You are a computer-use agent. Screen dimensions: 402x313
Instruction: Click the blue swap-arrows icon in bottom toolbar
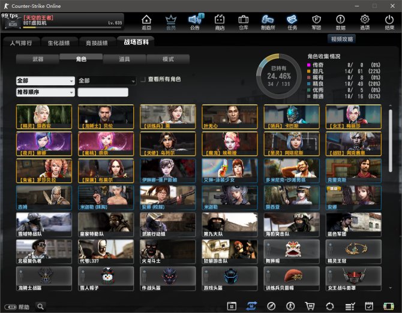pos(251,306)
